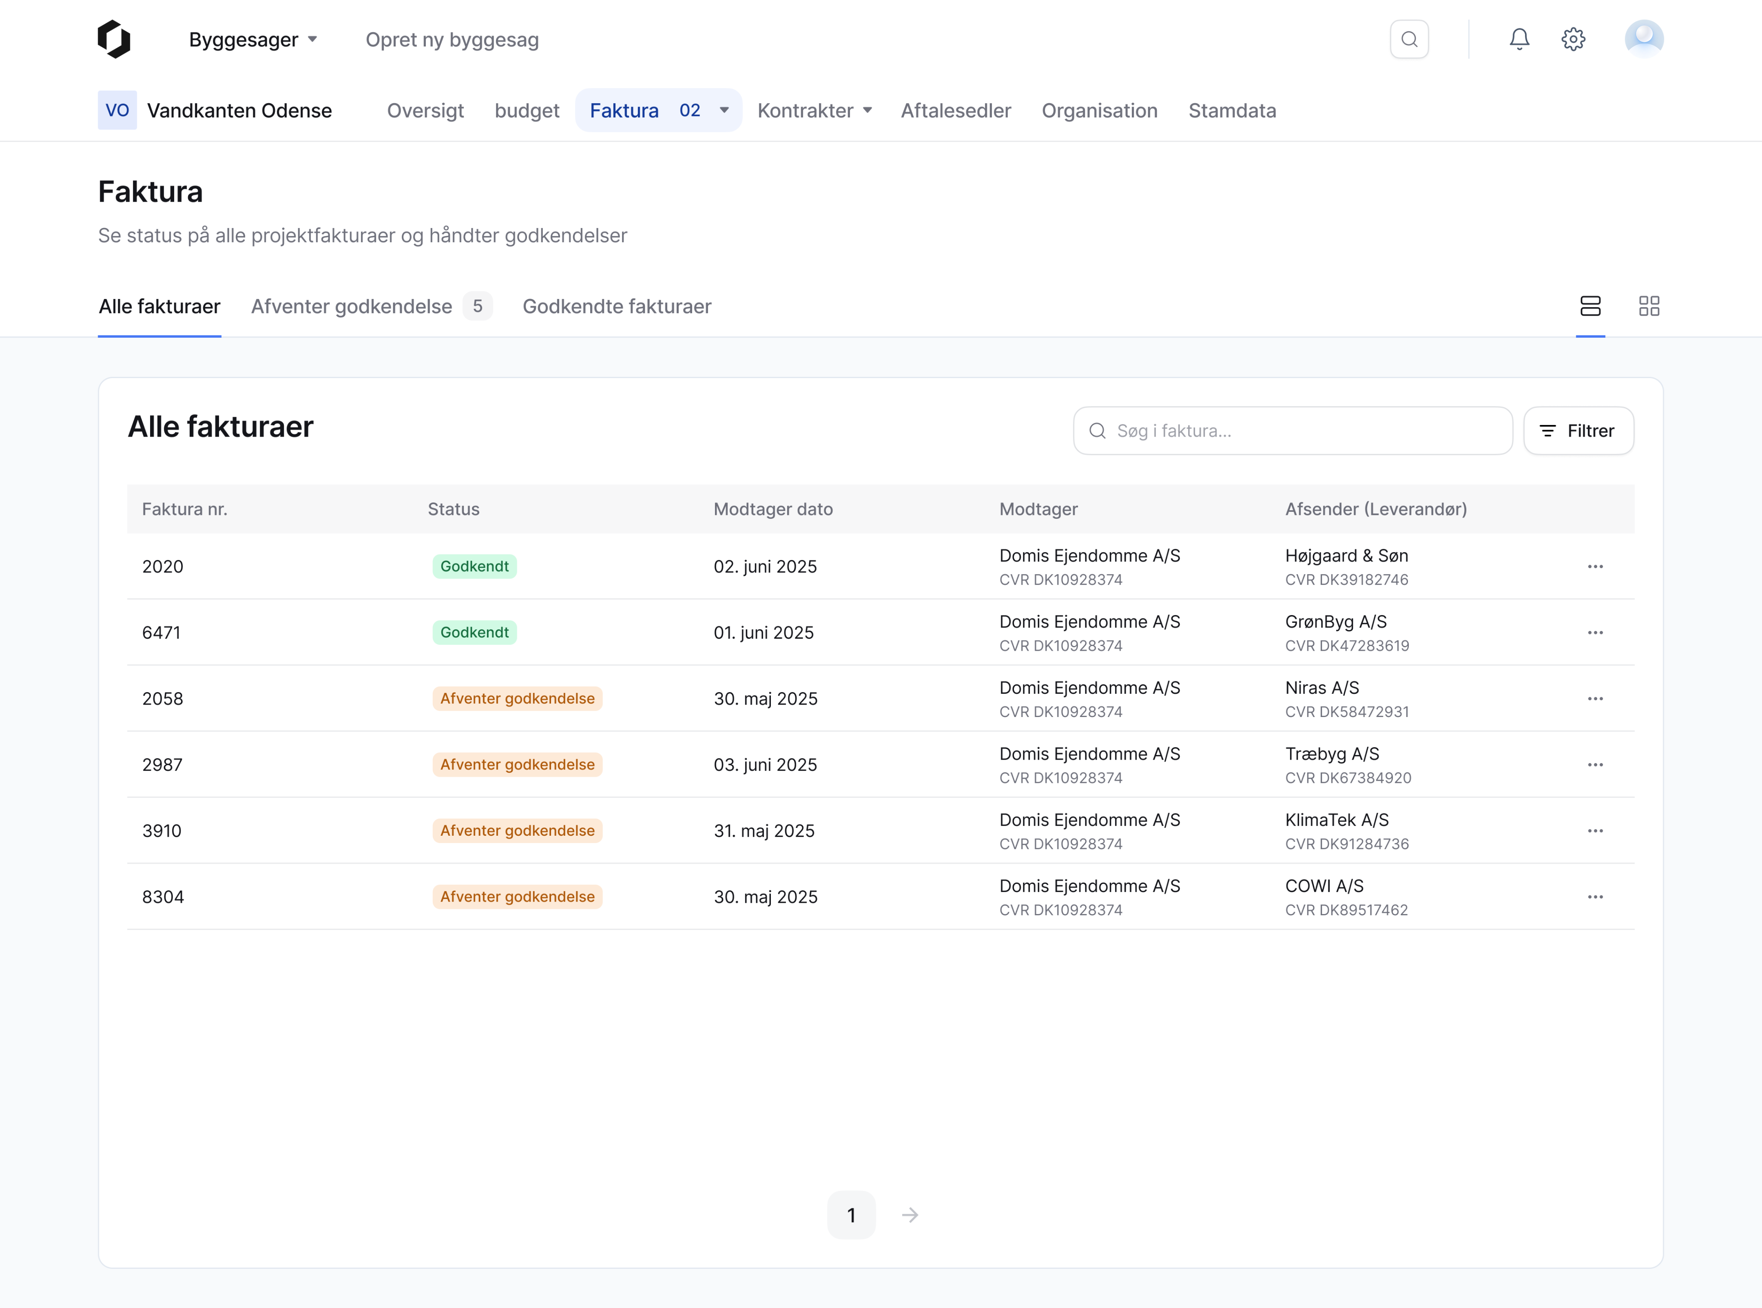The width and height of the screenshot is (1762, 1308).
Task: Click the user profile avatar
Action: tap(1643, 39)
